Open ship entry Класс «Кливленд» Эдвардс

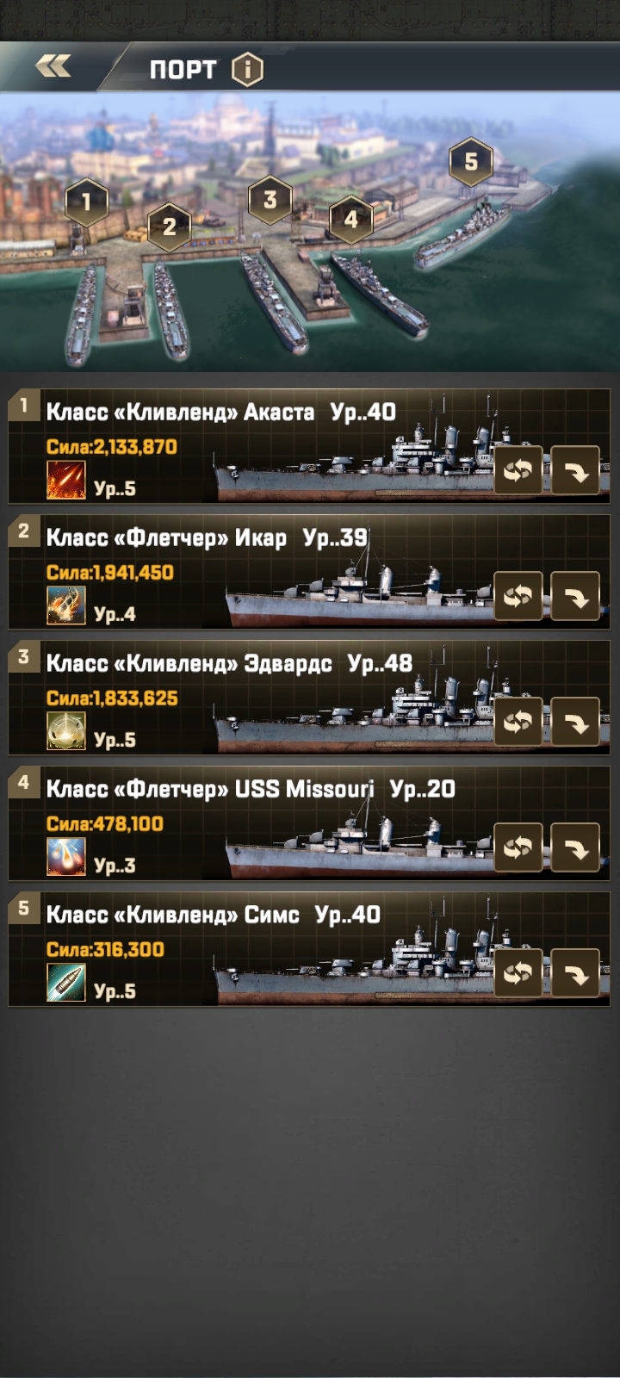[310, 698]
